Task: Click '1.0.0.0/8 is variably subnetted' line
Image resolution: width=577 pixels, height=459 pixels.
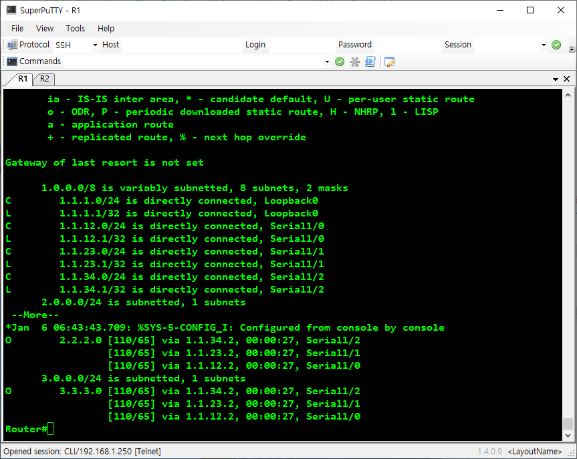Action: 195,188
